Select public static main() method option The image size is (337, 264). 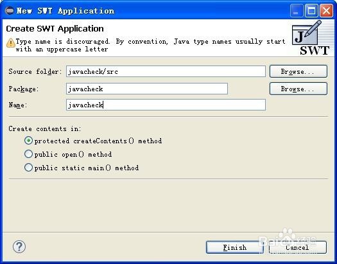tap(82, 168)
